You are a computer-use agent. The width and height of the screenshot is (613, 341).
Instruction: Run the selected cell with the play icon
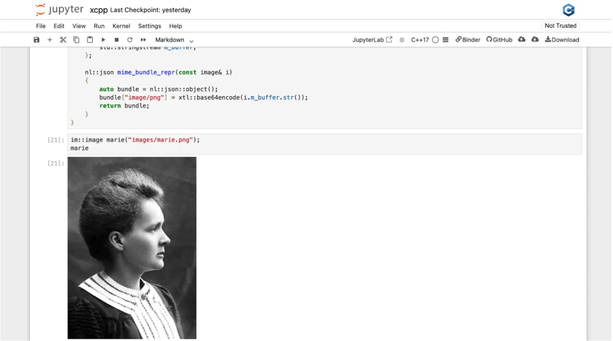click(x=103, y=40)
